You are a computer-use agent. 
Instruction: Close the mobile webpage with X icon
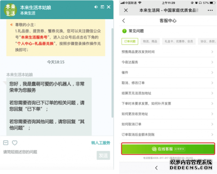126,10
